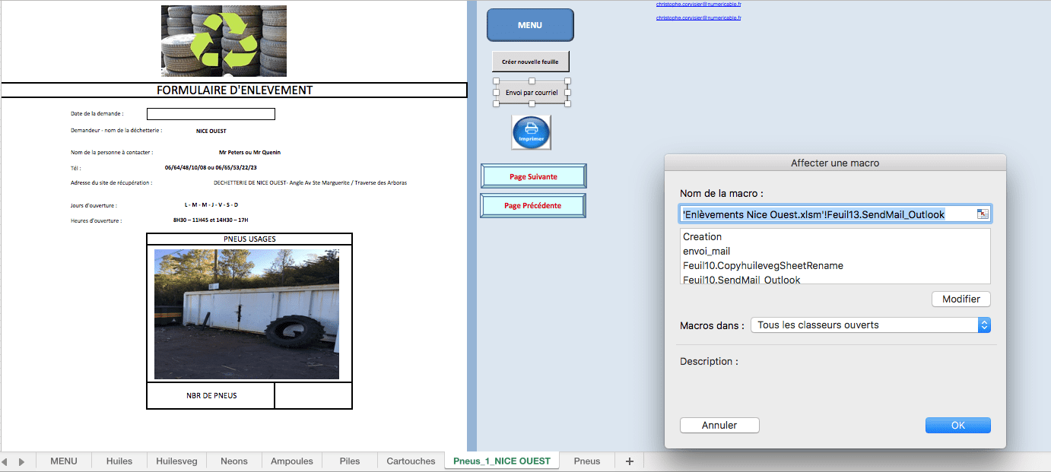Click the FORMULAIRE D'ENLEVEMENT title

pyautogui.click(x=234, y=90)
